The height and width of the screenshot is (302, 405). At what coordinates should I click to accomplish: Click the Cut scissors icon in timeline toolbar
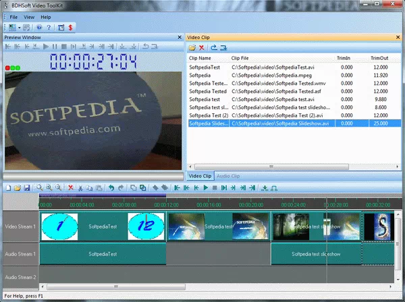(80, 187)
